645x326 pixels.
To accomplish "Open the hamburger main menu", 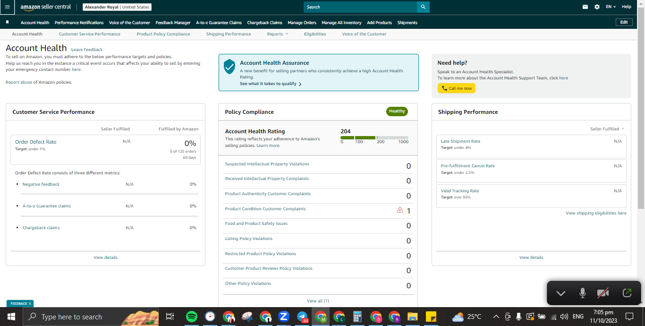I will pos(7,7).
